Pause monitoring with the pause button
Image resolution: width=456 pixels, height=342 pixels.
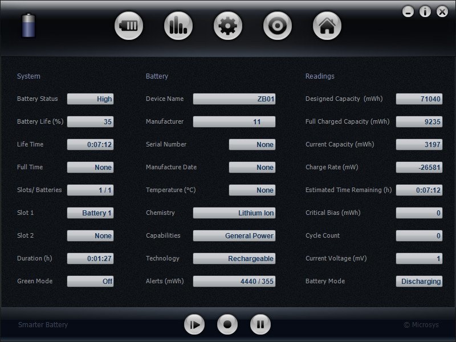click(x=260, y=324)
